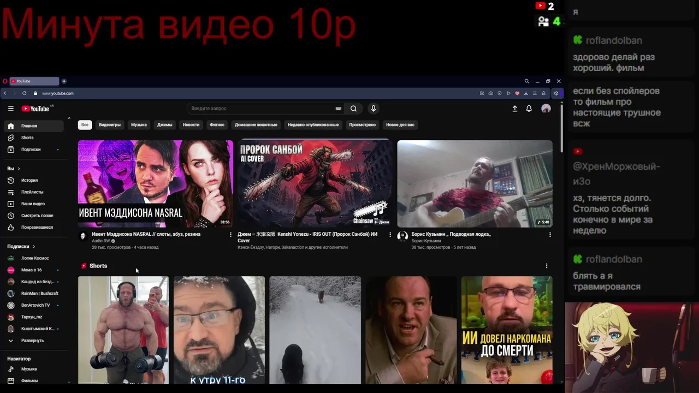Click the YouTube logo
Image resolution: width=699 pixels, height=393 pixels.
click(x=35, y=109)
